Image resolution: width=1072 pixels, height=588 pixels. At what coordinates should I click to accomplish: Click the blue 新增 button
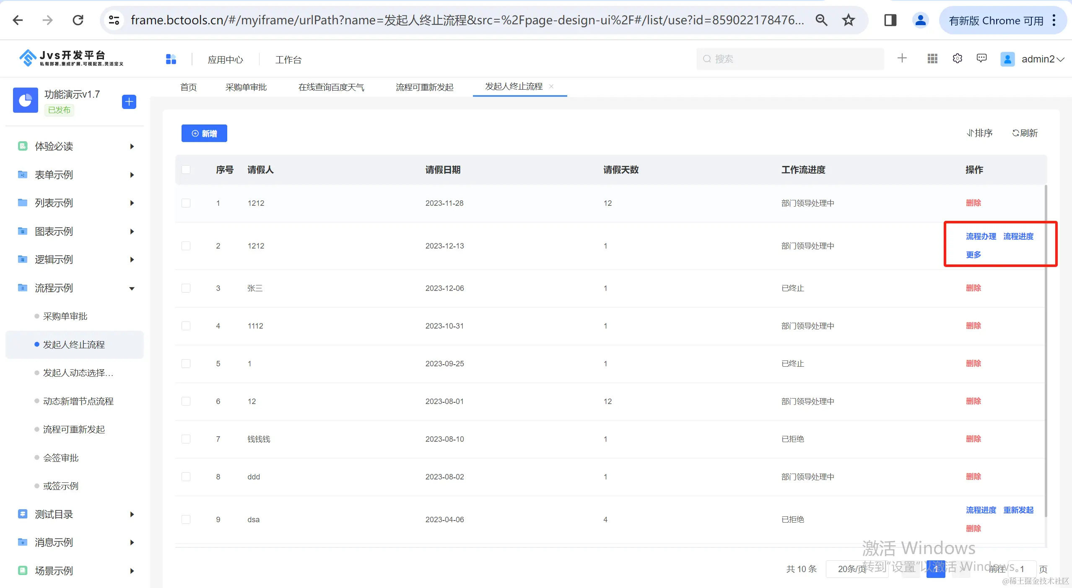pyautogui.click(x=204, y=133)
